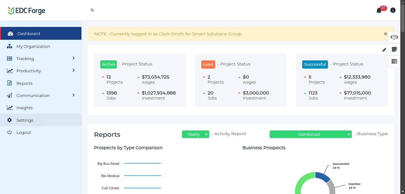Screen dimensions: 405x194
Task: Click the Successful: 14 % chart label
Action: click(341, 166)
